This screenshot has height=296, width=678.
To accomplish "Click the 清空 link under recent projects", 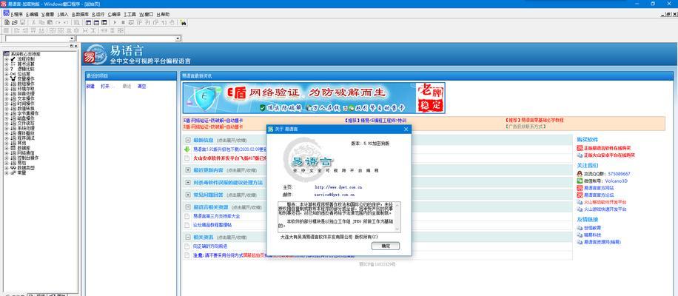I will 142,86.
